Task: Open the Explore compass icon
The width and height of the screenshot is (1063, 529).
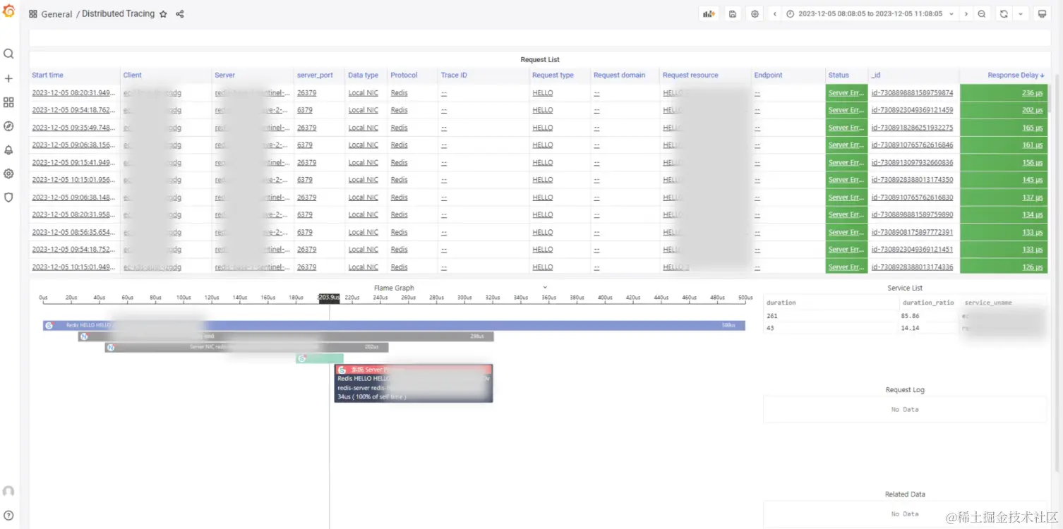Action: [9, 127]
